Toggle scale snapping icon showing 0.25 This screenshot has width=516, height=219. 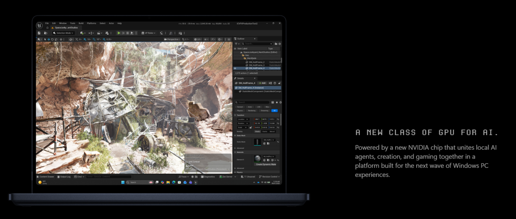click(x=104, y=39)
